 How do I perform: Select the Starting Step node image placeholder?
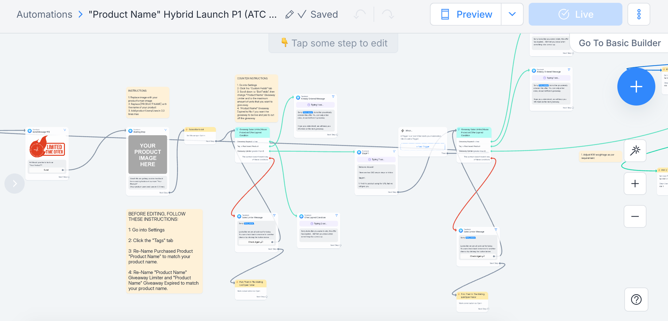148,155
